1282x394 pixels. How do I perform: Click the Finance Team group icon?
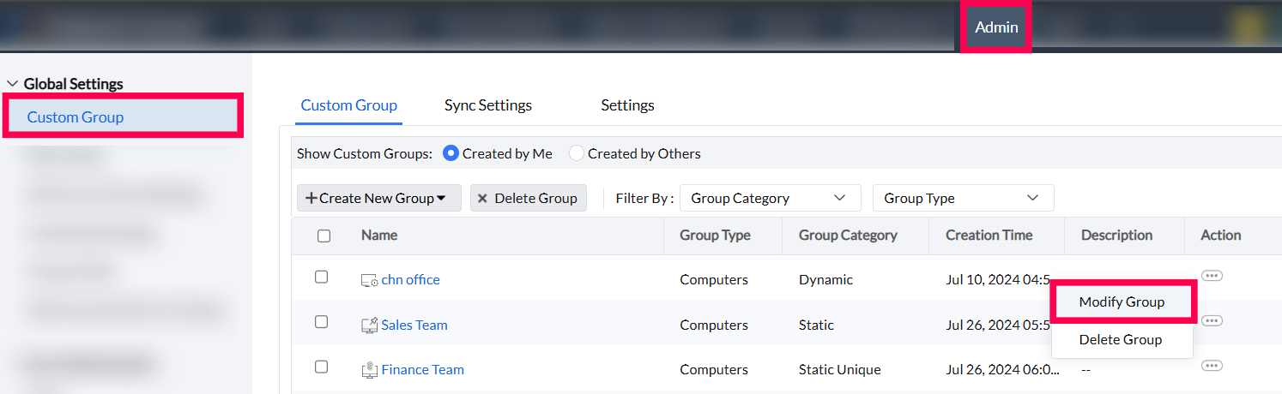point(369,370)
